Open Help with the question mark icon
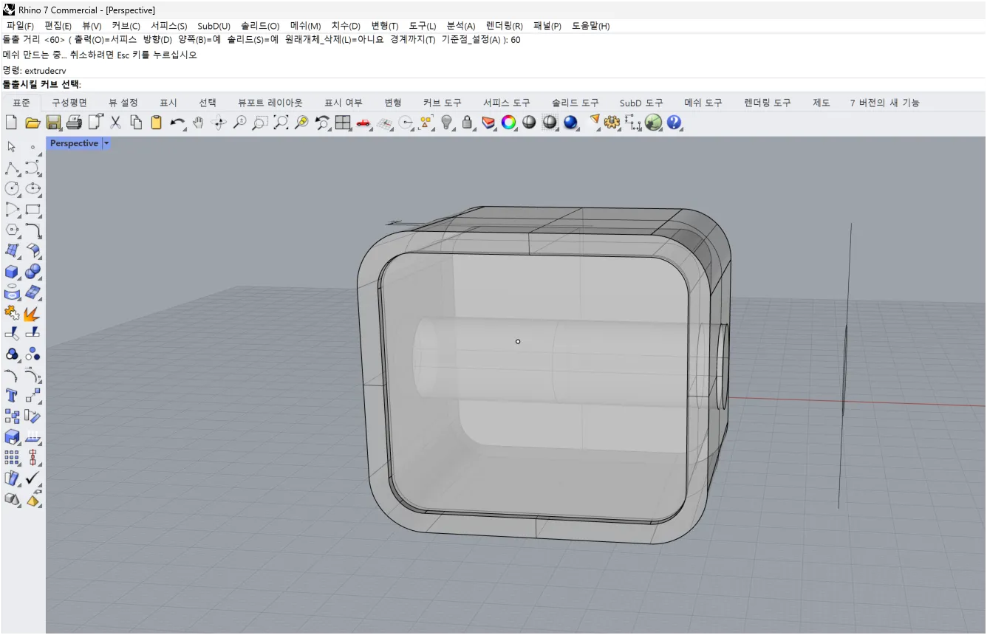The width and height of the screenshot is (987, 635). point(674,123)
